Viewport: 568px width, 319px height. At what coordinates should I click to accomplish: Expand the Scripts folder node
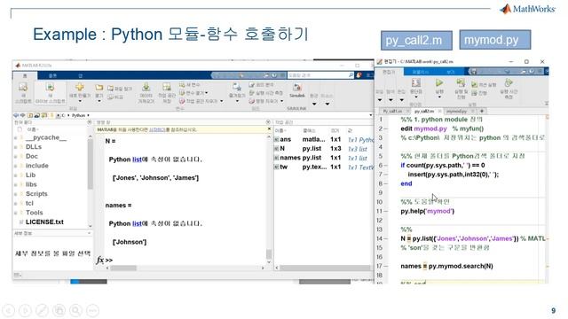(16, 194)
